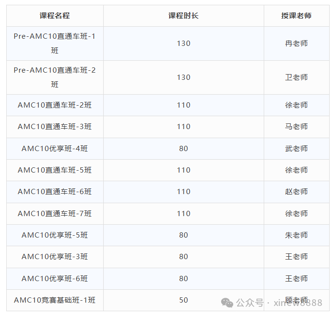Click the AMC10优享班-3班 course name
Image resolution: width=333 pixels, height=316 pixels.
click(54, 257)
